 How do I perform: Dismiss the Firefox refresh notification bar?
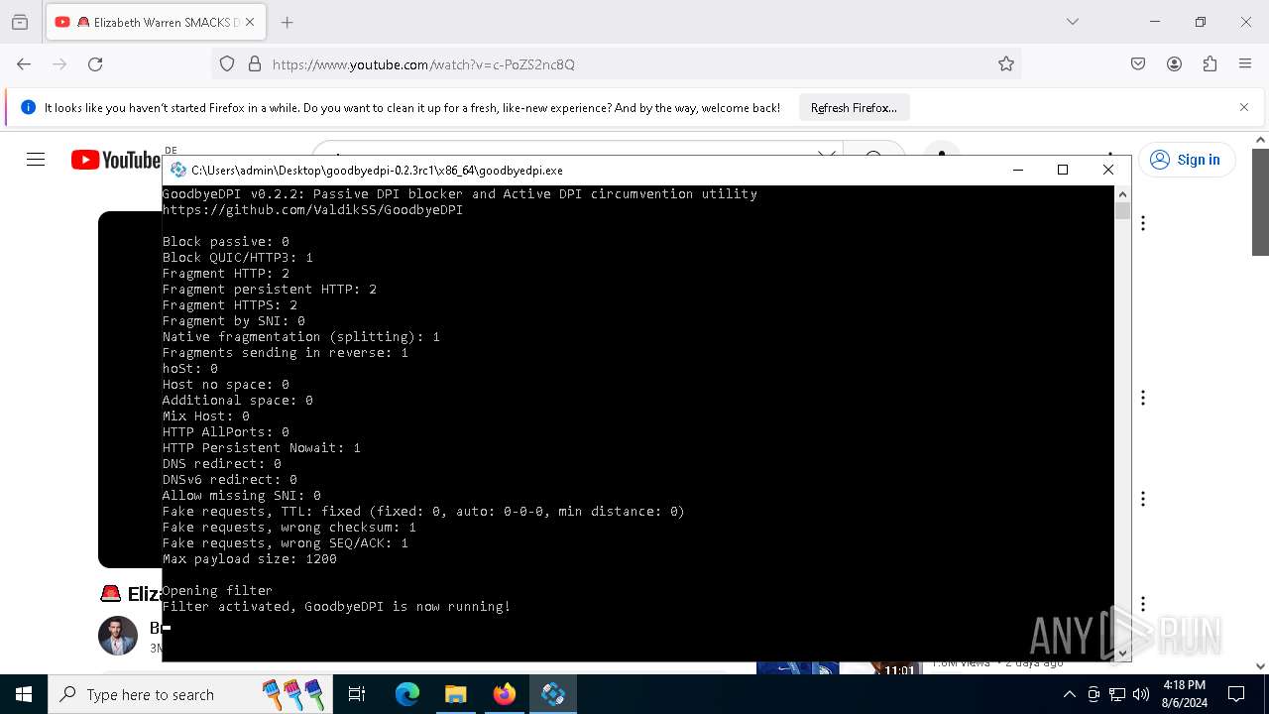(x=1244, y=107)
